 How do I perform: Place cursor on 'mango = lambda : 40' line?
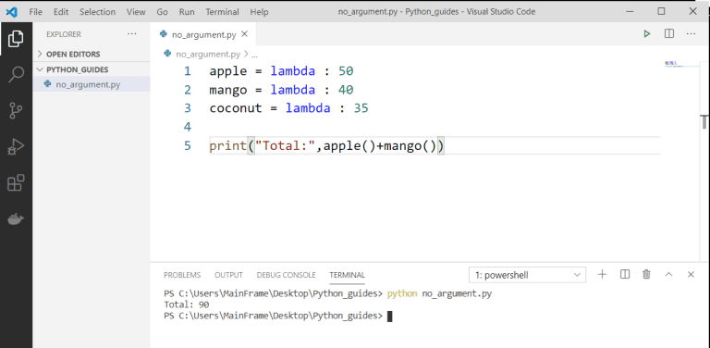tap(281, 90)
